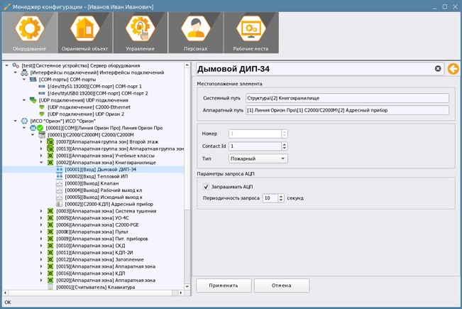The height and width of the screenshot is (309, 462).
Task: Open the Оборудование section
Action: (29, 33)
